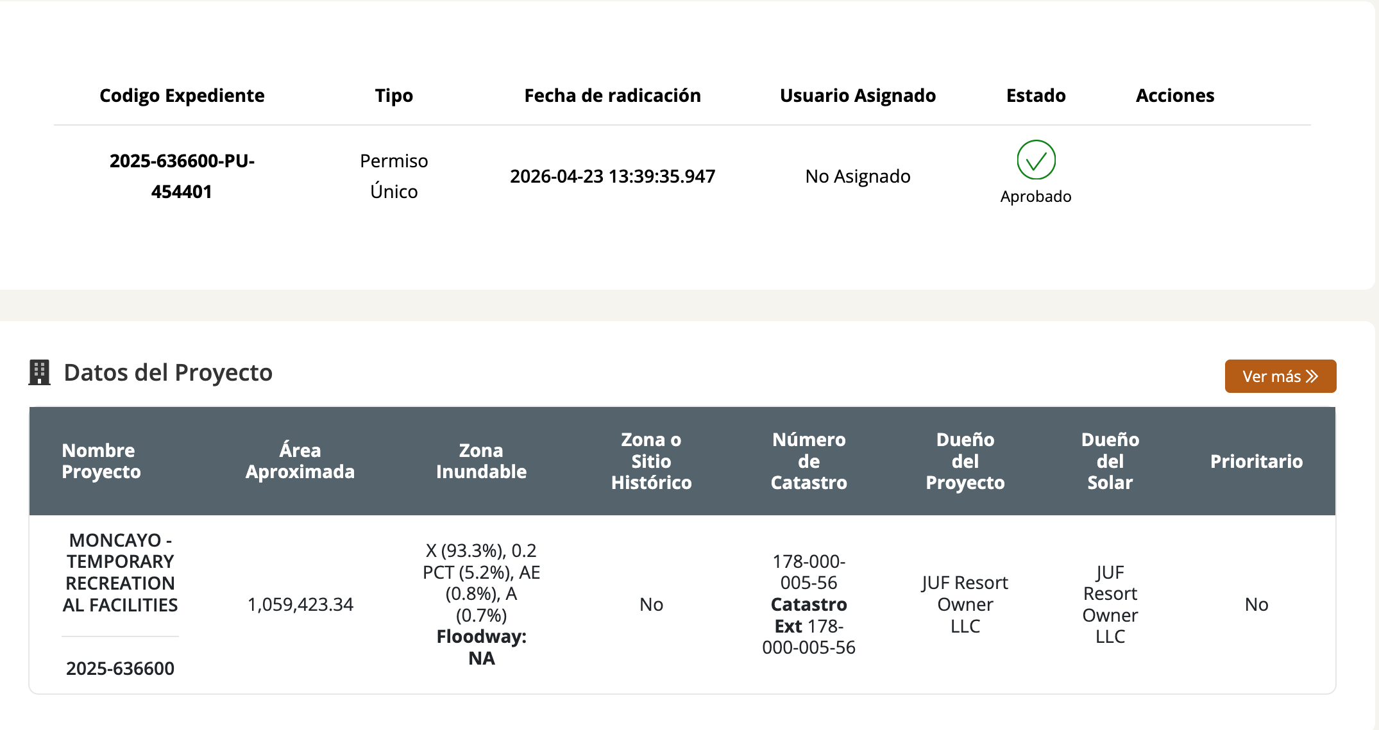Click project number 2025-636600
Viewport: 1379px width, 730px height.
point(120,668)
